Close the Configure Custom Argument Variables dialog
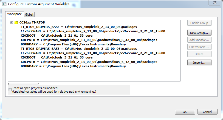The height and width of the screenshot is (120, 223). [x=215, y=3]
